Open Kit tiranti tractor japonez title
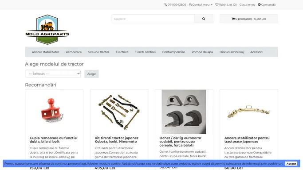The width and height of the screenshot is (303, 170). click(117, 140)
